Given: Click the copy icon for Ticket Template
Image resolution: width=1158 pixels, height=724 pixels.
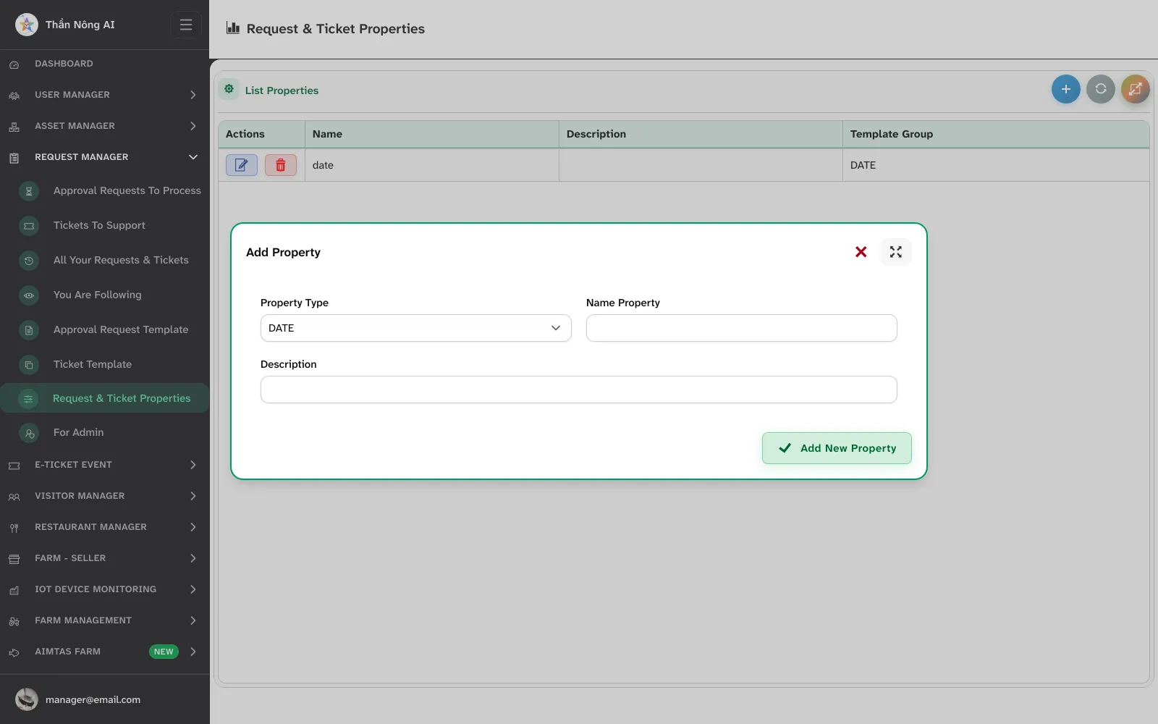Looking at the screenshot, I should tap(29, 365).
